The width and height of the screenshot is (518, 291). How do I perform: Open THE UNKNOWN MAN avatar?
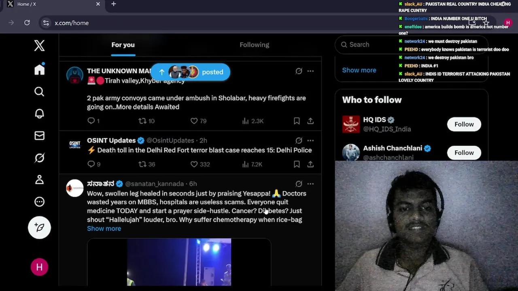click(75, 75)
